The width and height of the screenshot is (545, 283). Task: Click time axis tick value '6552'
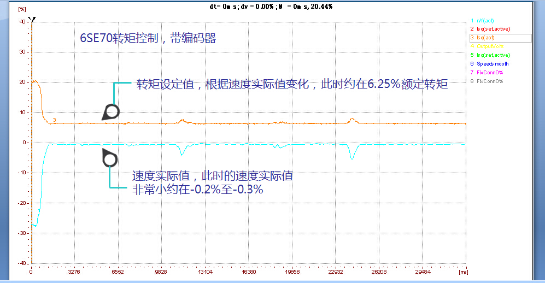[x=118, y=272]
